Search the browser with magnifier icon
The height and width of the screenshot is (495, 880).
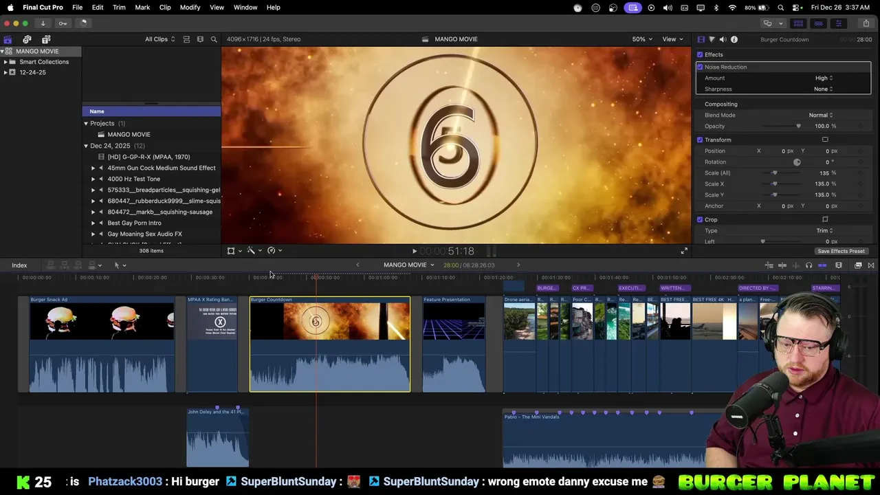[214, 39]
